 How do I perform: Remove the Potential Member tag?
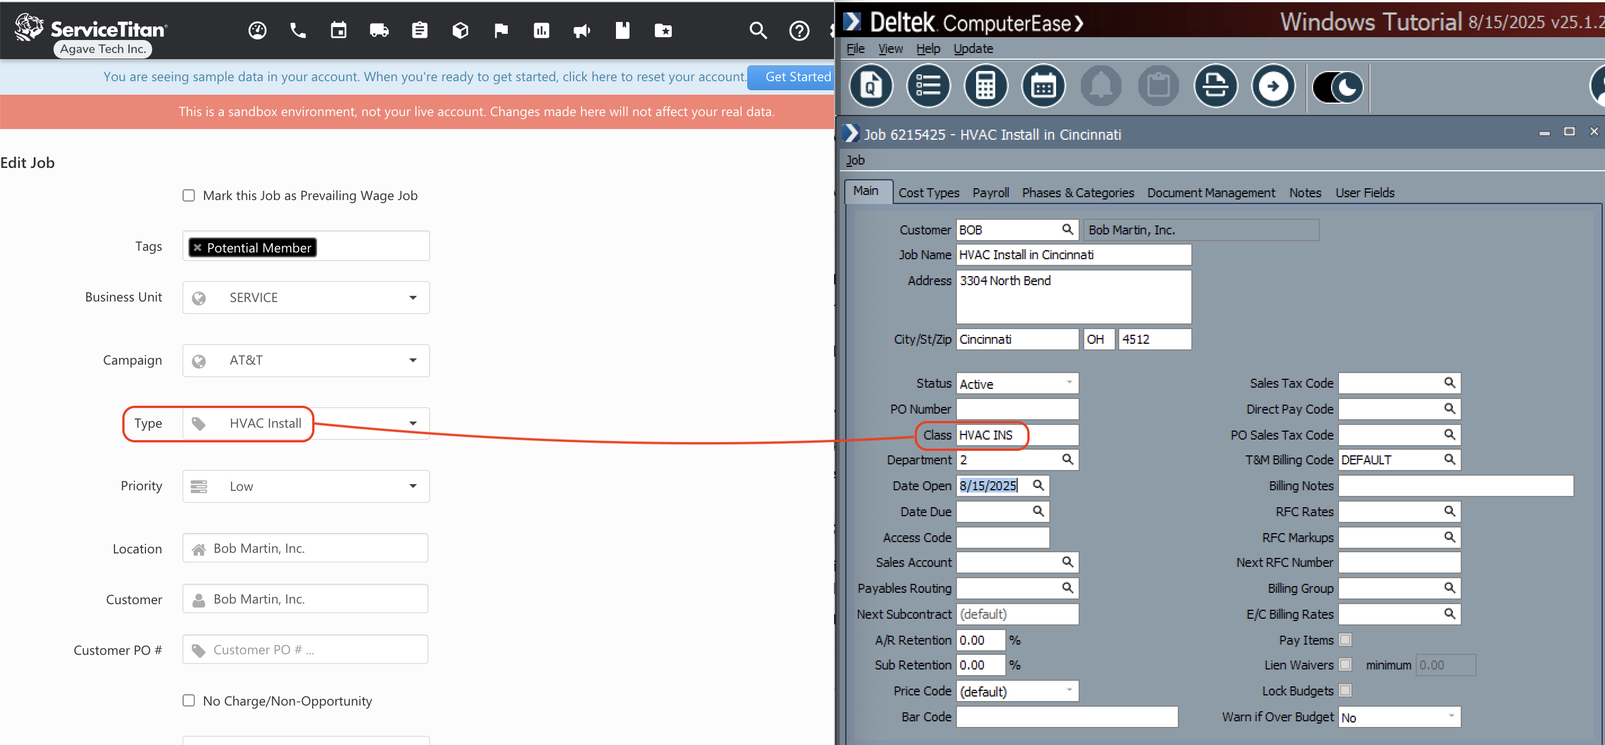point(197,248)
